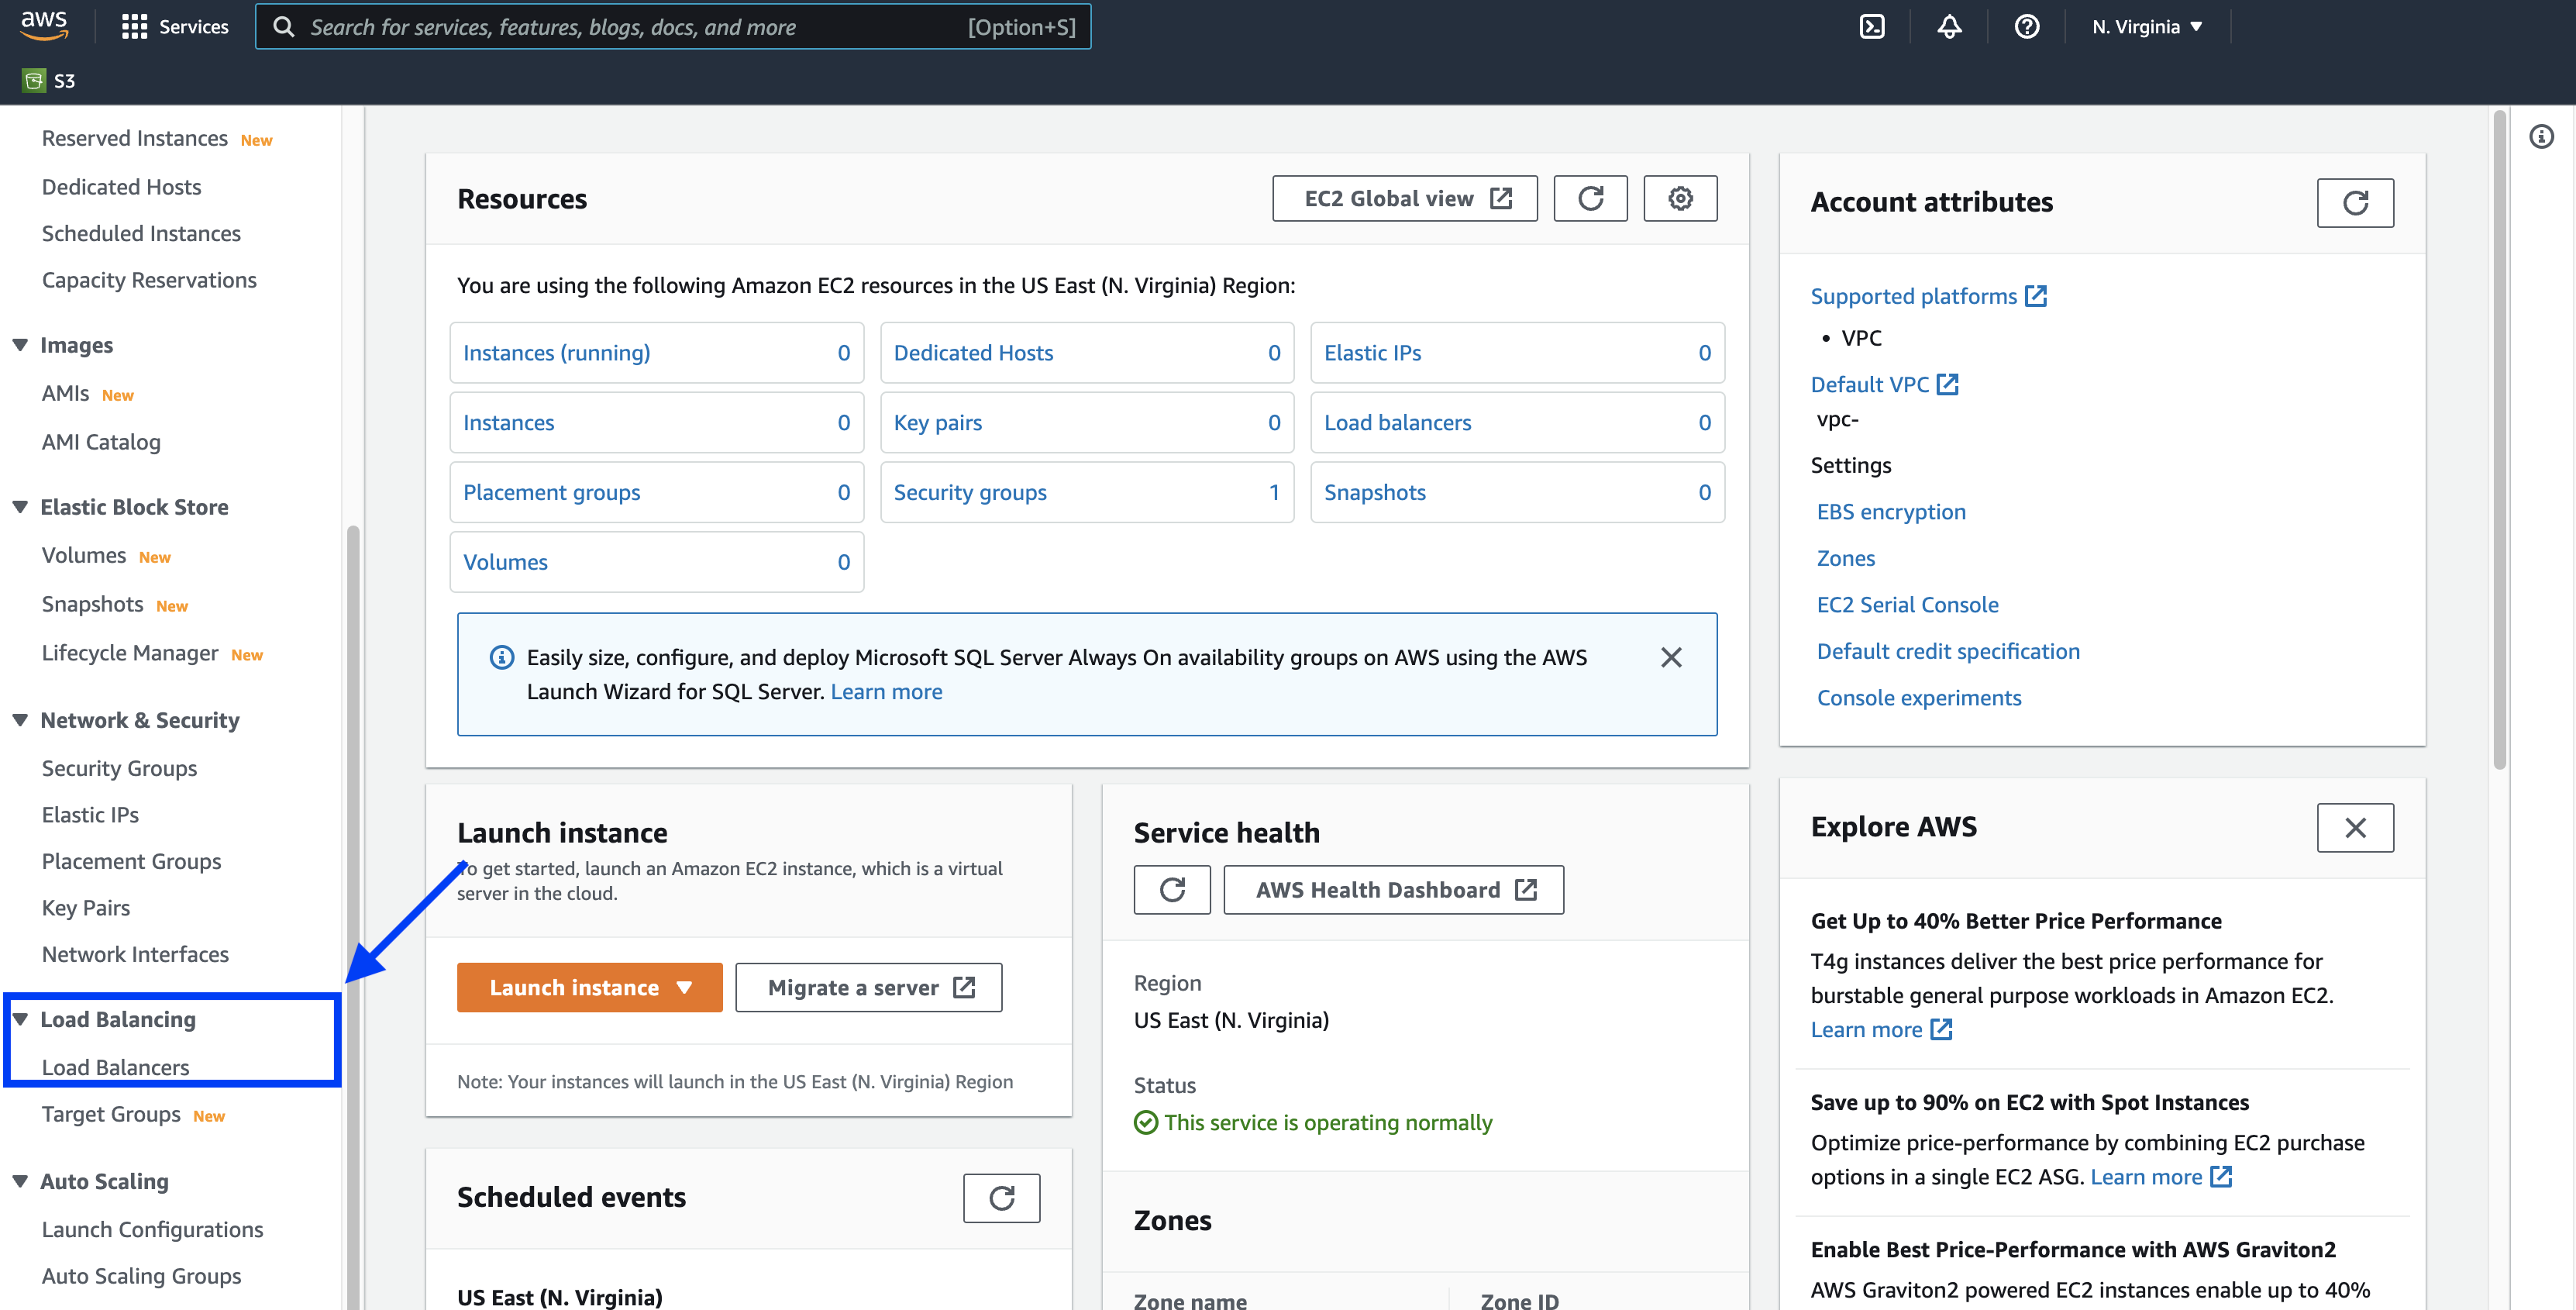Refresh the Service health section

pyautogui.click(x=1172, y=889)
